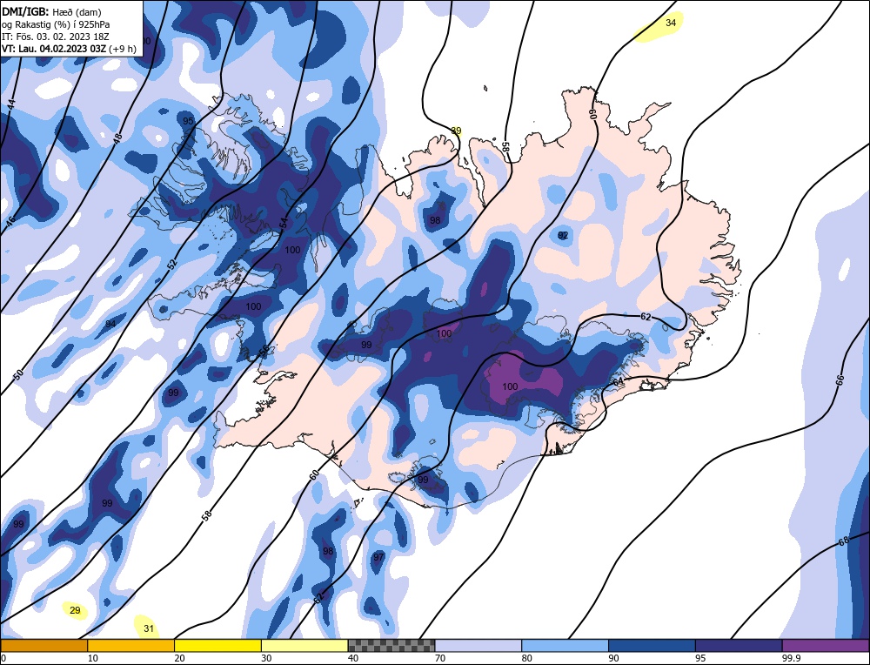
Task: Click the bright yellow 20–30 legend swatch
Action: [x=217, y=646]
